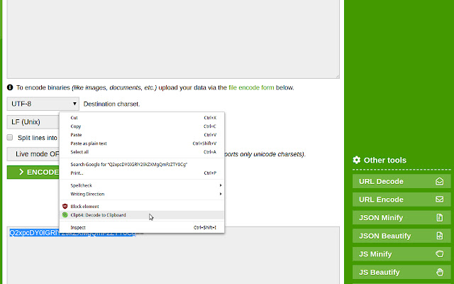454x284 pixels.
Task: Click the resize grip of upper text area
Action: (338, 76)
